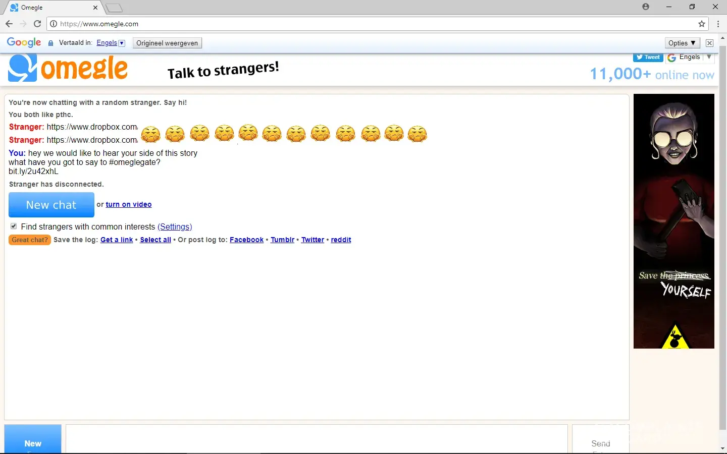Open a new browser tab
727x454 pixels.
tap(115, 8)
